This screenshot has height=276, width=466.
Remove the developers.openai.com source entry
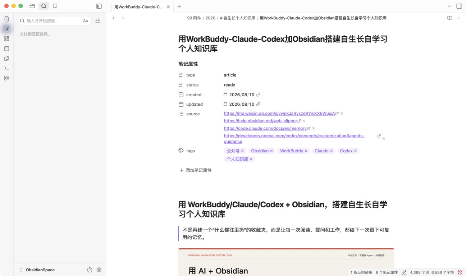tap(384, 139)
